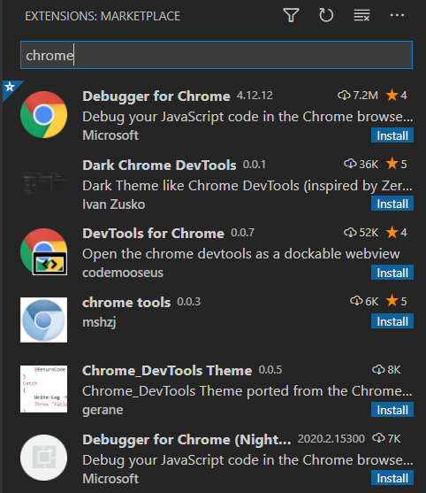Install Dark Chrome DevTools theme
Viewport: 426px width, 493px height.
pyautogui.click(x=392, y=204)
